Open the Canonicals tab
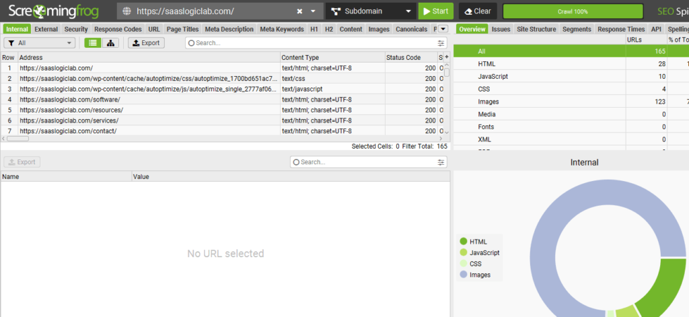The image size is (689, 317). (411, 29)
